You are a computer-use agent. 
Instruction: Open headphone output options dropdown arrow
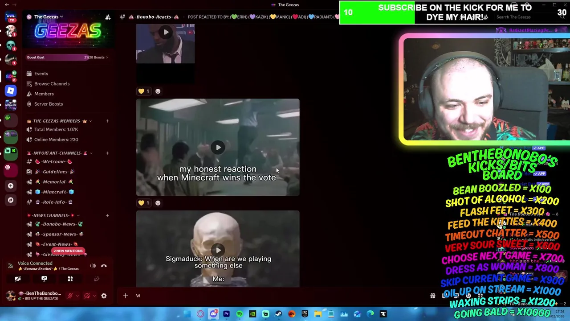tap(94, 296)
